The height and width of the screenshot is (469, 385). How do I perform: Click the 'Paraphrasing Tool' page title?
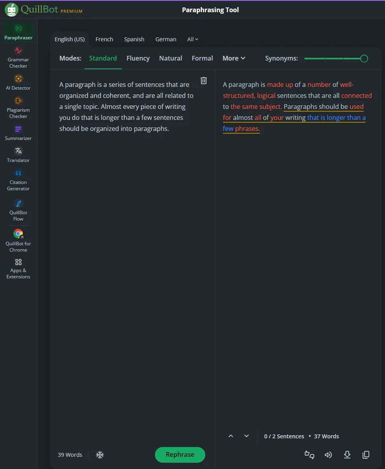210,10
